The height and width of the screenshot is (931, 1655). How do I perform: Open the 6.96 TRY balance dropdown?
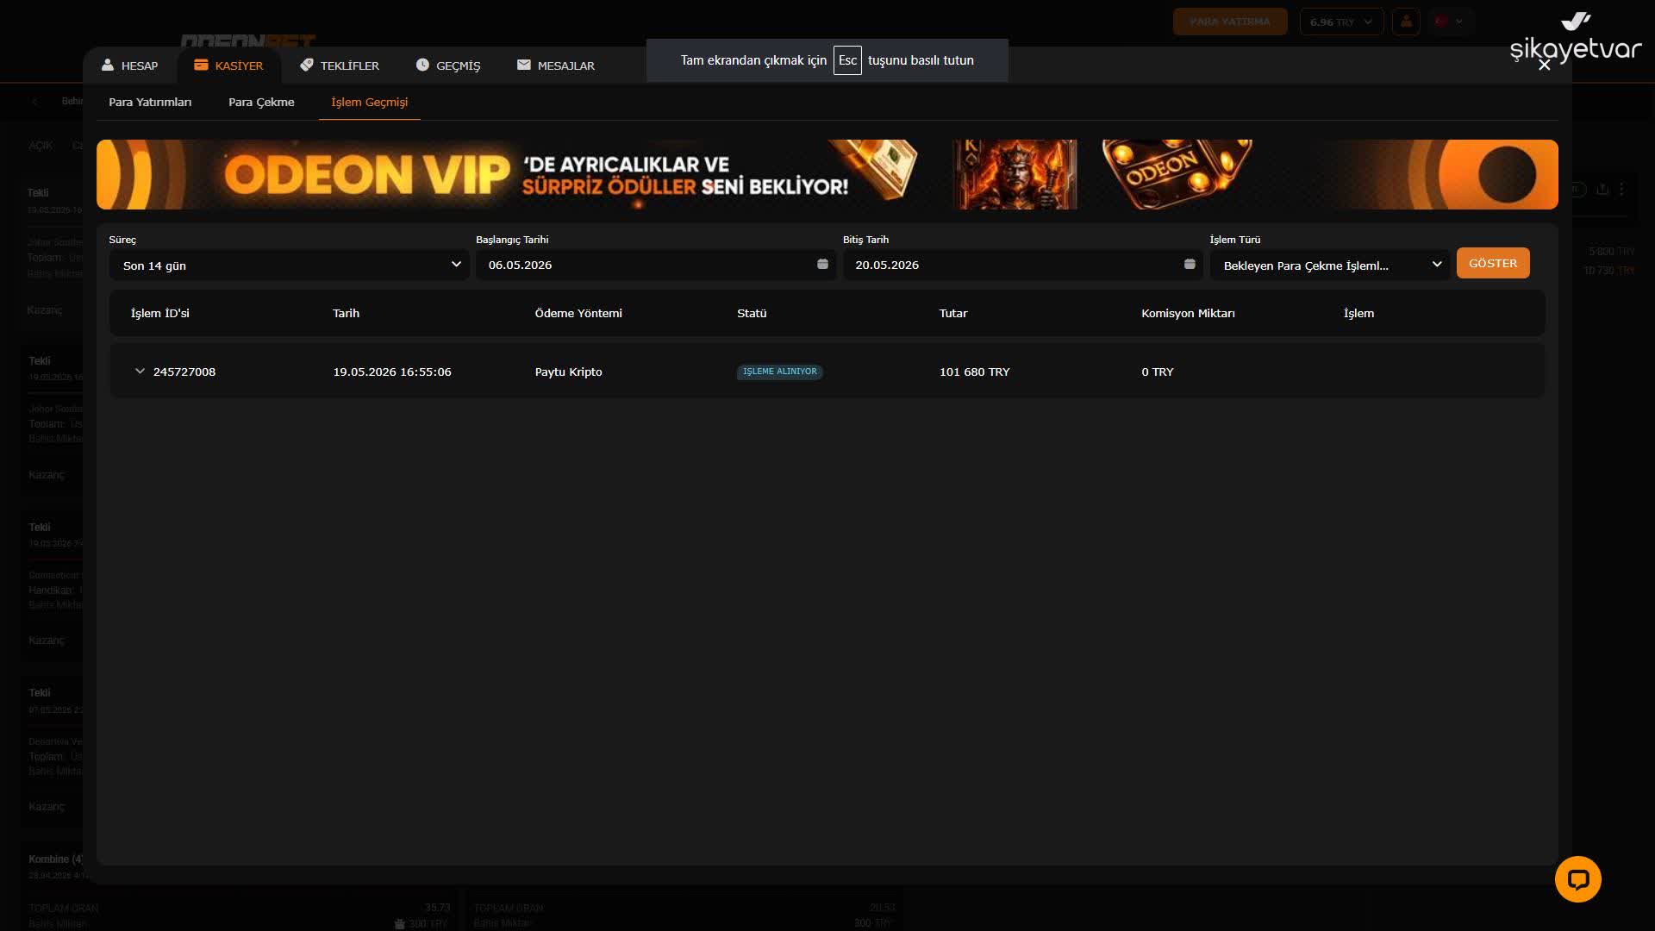(x=1341, y=22)
